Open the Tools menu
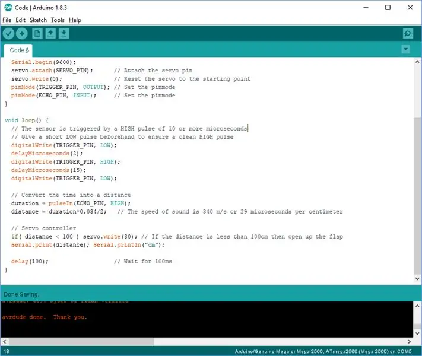This screenshot has height=356, width=422. pos(58,20)
